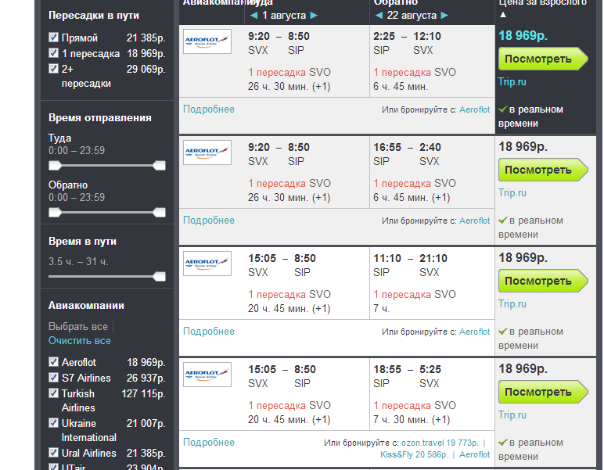This screenshot has width=604, height=470.
Task: Click Посмотреть for flight returning 11:10
Action: 543,281
